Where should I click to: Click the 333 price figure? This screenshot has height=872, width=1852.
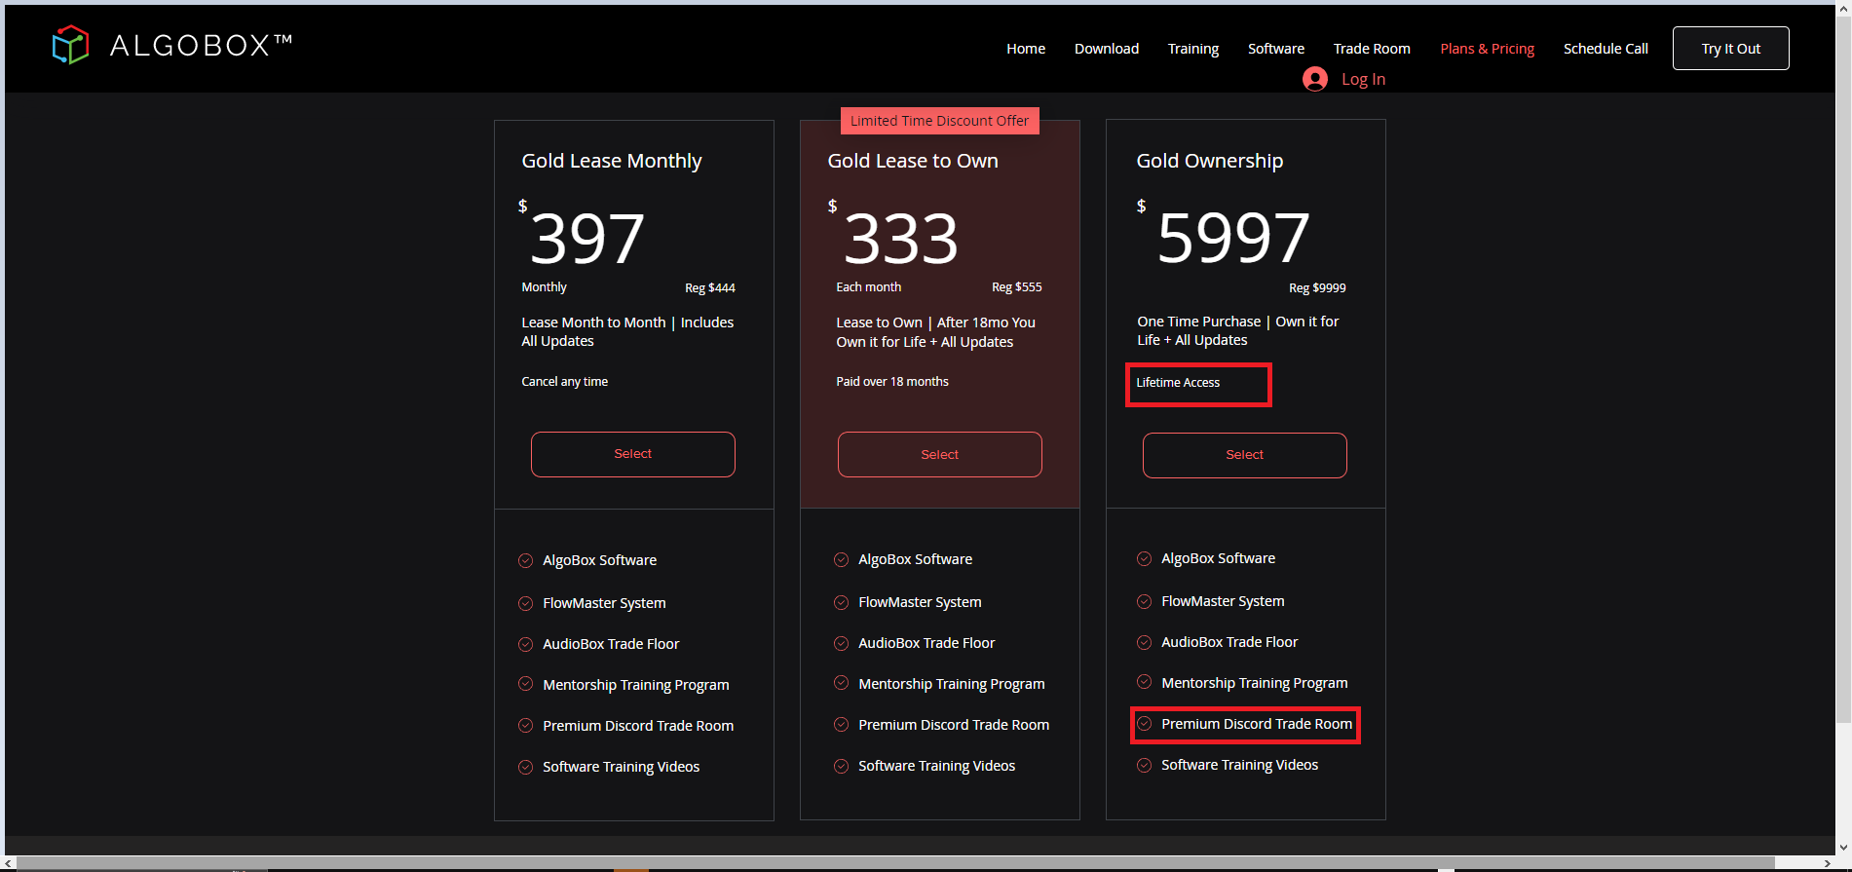pos(901,239)
